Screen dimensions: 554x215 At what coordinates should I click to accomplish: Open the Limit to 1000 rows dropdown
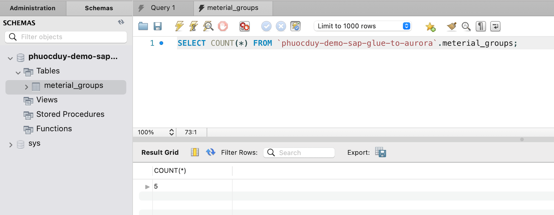pyautogui.click(x=363, y=26)
